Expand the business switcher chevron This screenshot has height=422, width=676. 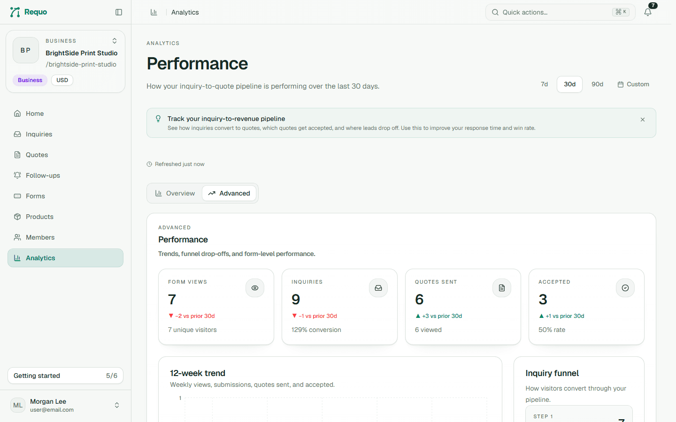coord(115,41)
